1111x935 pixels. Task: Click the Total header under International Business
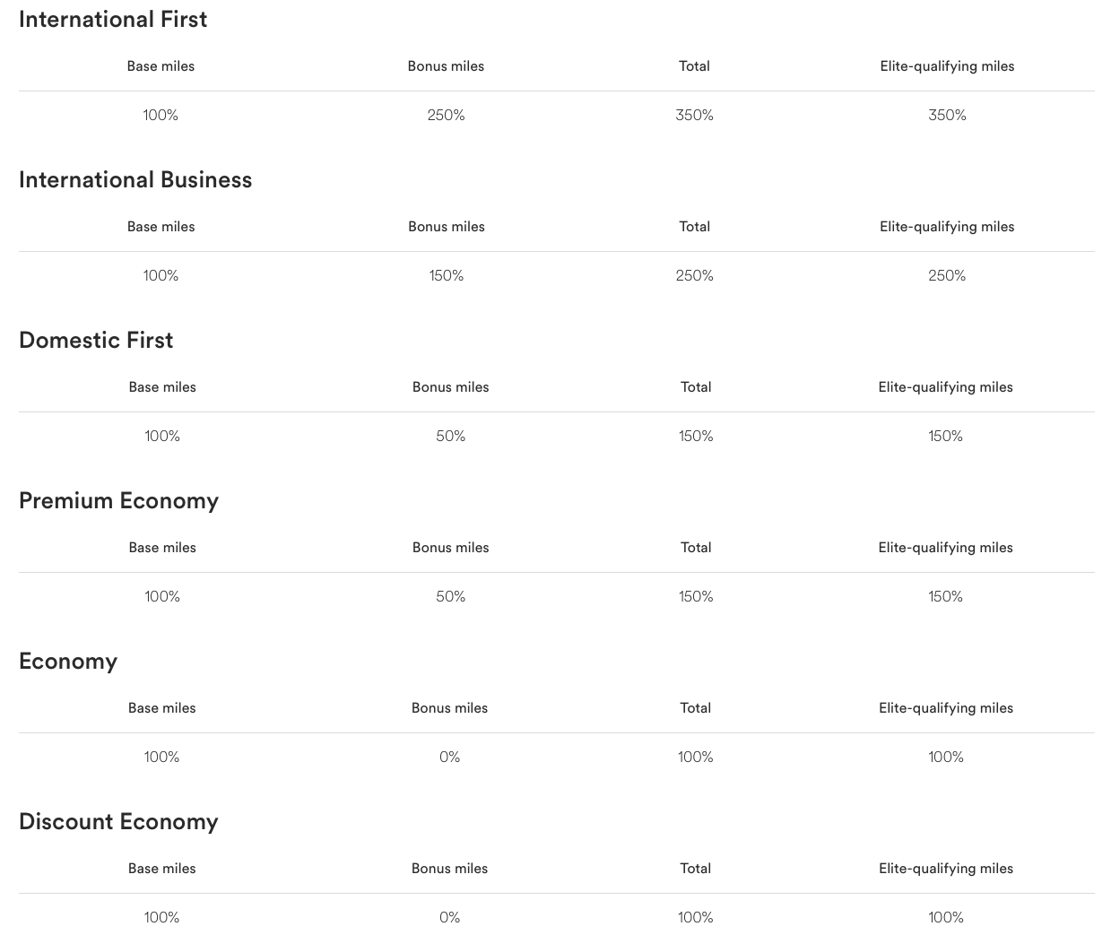694,227
